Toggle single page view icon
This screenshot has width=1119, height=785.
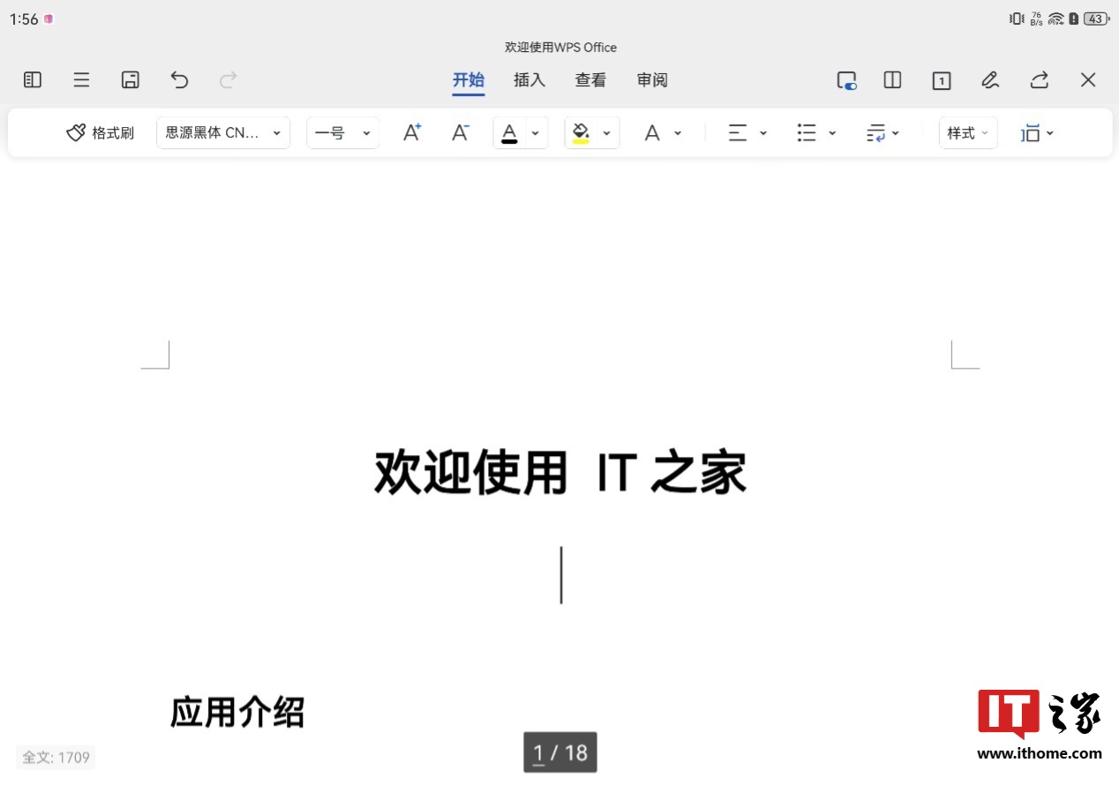[942, 80]
